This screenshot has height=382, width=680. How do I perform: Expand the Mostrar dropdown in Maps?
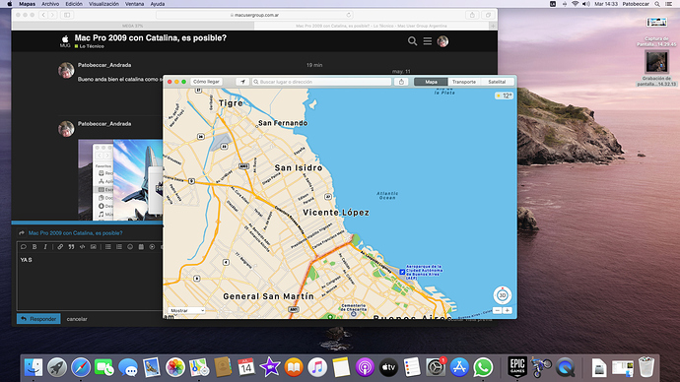186,310
